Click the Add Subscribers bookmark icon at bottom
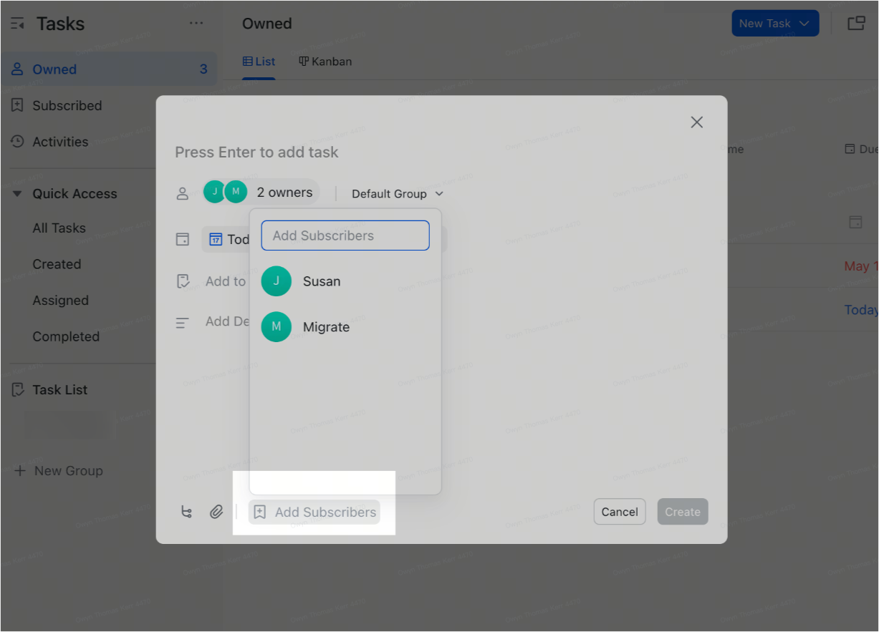This screenshot has width=879, height=632. (260, 512)
